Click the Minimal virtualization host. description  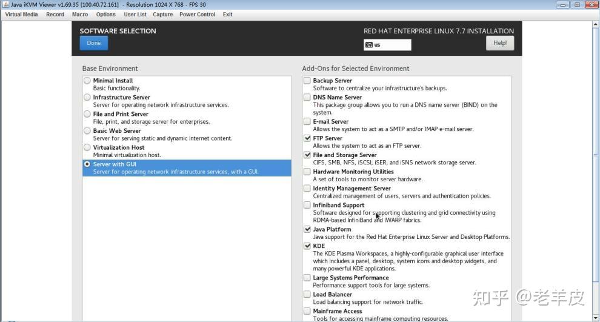127,155
